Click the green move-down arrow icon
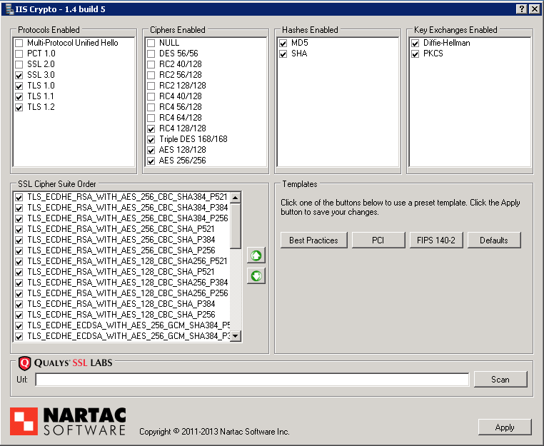 [x=256, y=275]
